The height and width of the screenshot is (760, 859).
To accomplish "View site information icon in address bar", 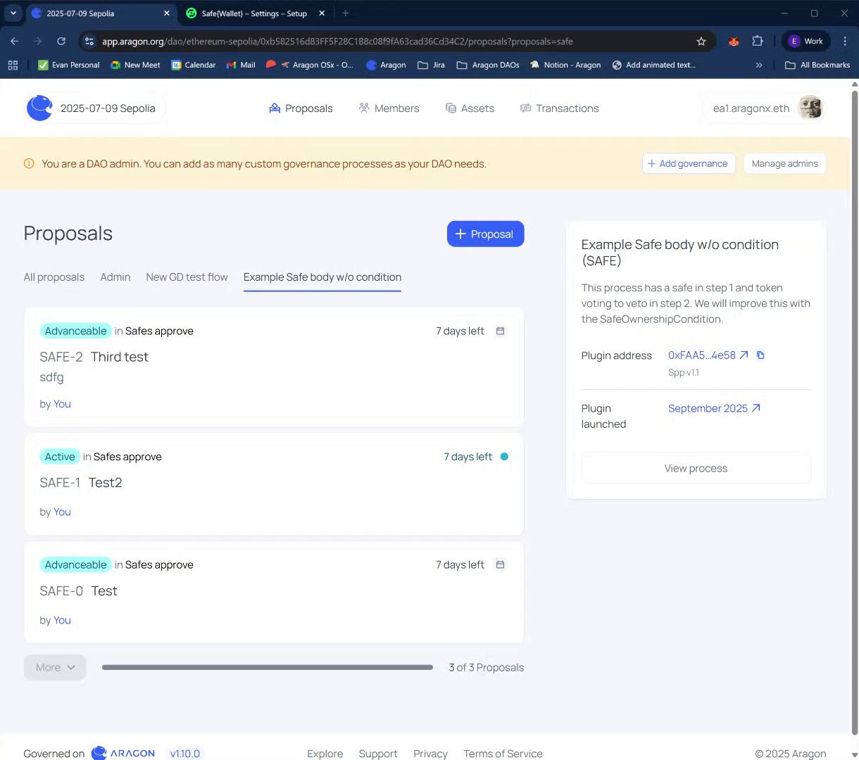I will coord(89,42).
